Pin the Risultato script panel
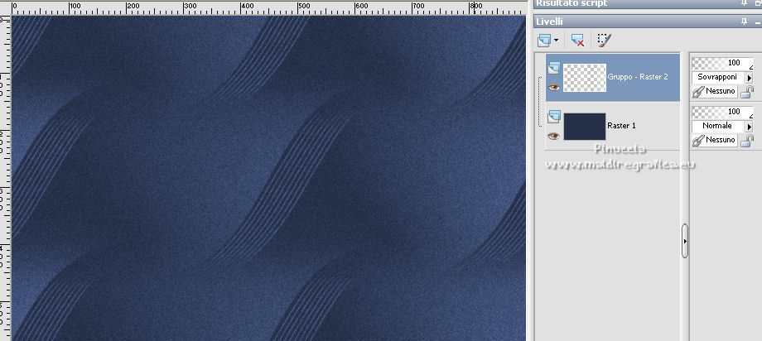This screenshot has height=341, width=762. [744, 3]
